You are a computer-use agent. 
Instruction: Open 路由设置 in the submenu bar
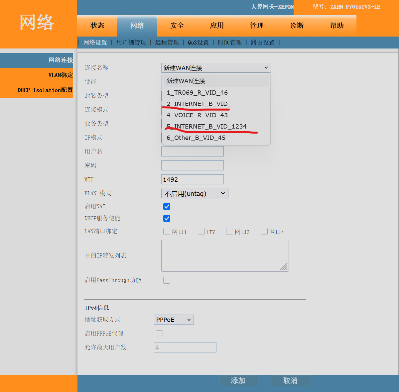point(263,43)
